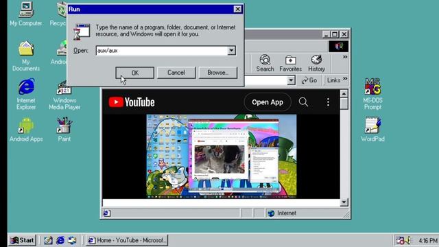Open My Documents folder icon
Image resolution: width=439 pixels, height=247 pixels.
[x=26, y=56]
